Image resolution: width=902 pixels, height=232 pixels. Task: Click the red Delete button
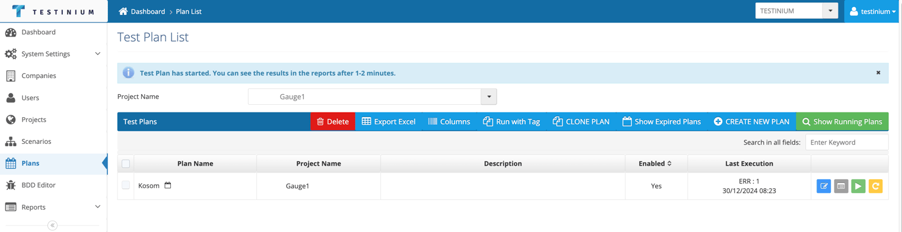coord(333,121)
